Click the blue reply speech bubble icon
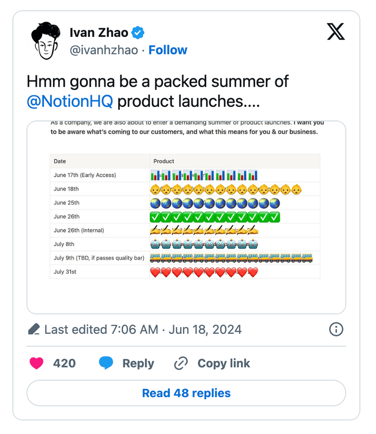This screenshot has width=376, height=434. (106, 363)
